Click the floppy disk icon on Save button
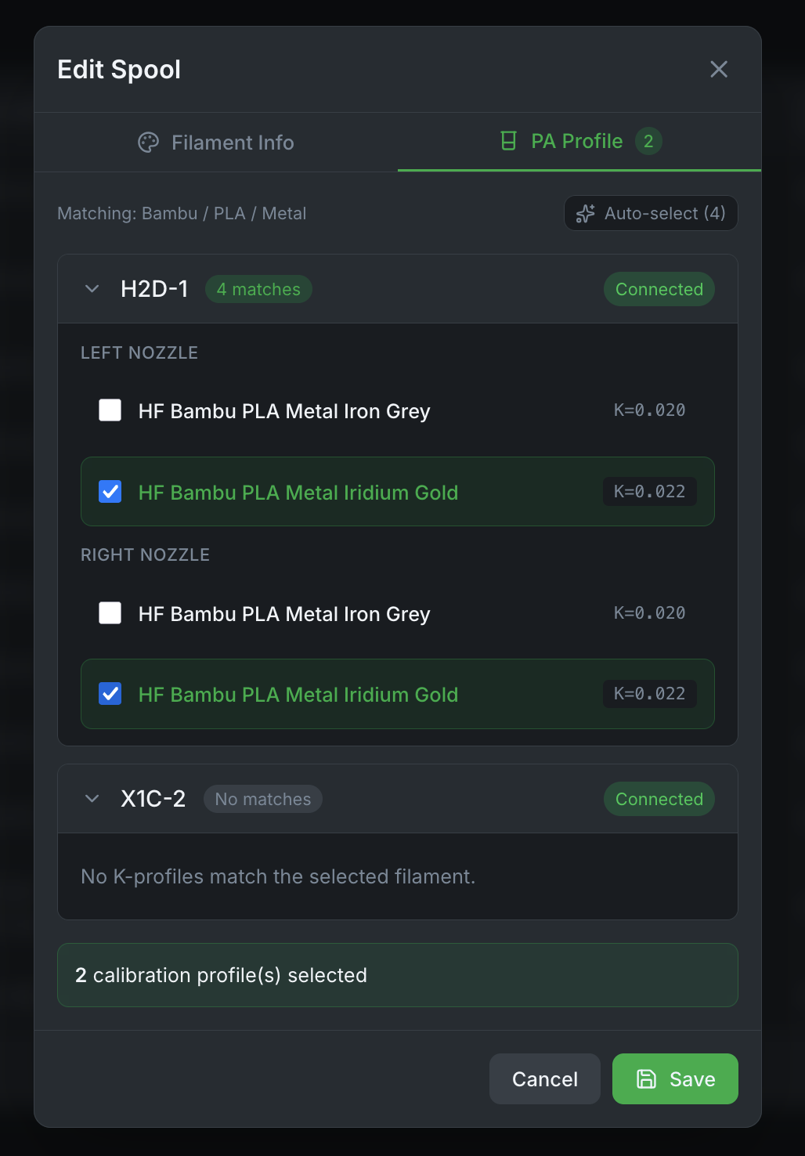Image resolution: width=805 pixels, height=1156 pixels. tap(646, 1078)
